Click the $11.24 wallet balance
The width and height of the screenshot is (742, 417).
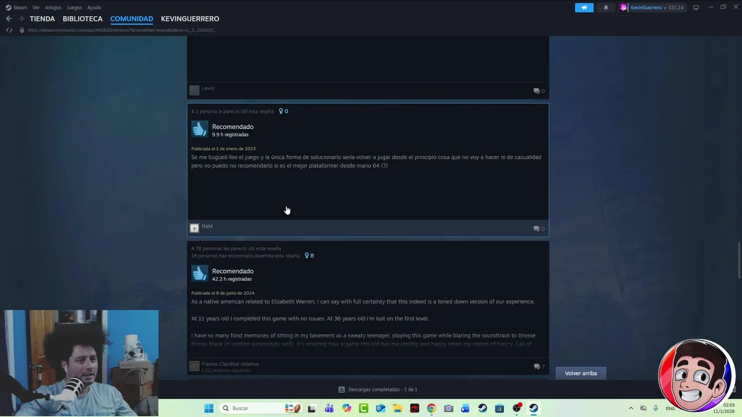tap(676, 8)
